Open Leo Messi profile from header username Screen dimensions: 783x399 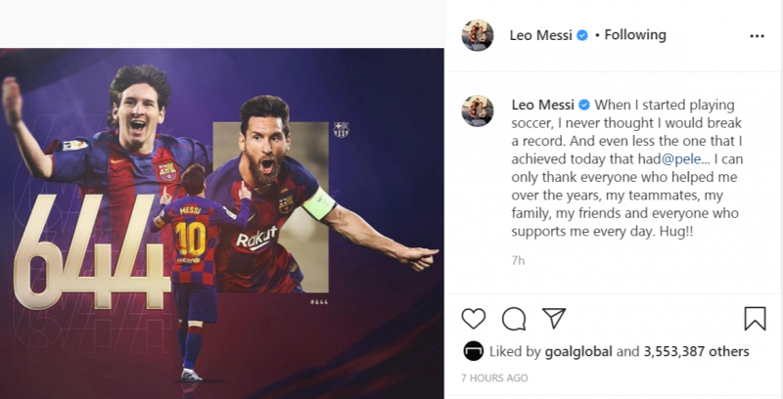[541, 35]
